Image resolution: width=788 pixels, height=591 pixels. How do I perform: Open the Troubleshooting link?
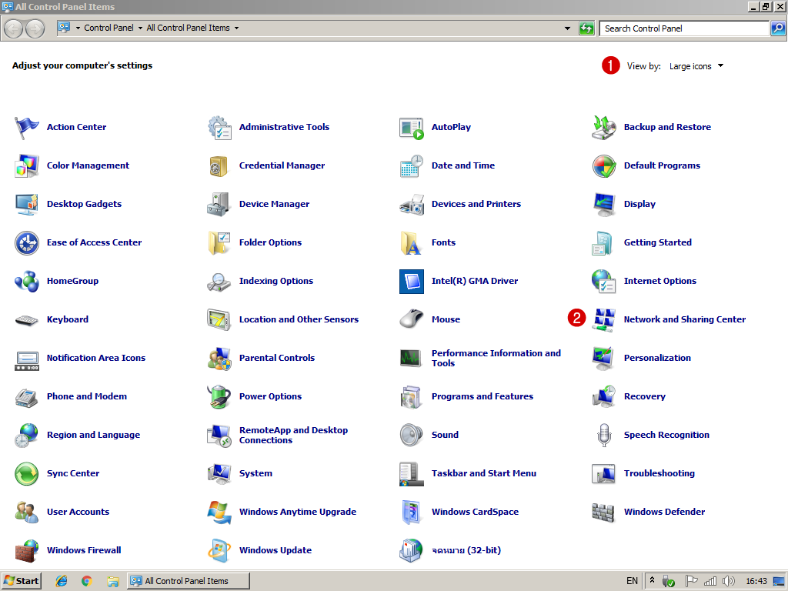tap(659, 473)
